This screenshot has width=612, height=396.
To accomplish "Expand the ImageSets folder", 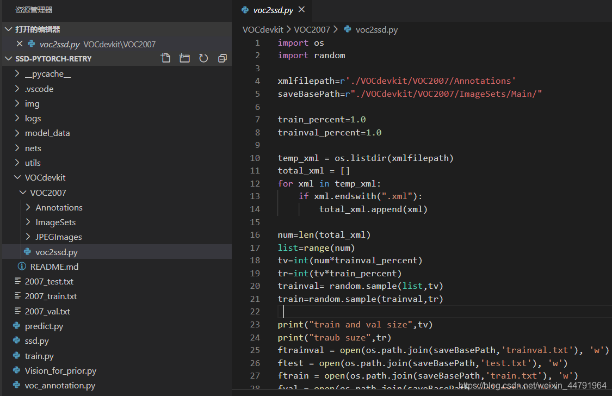I will pyautogui.click(x=28, y=222).
